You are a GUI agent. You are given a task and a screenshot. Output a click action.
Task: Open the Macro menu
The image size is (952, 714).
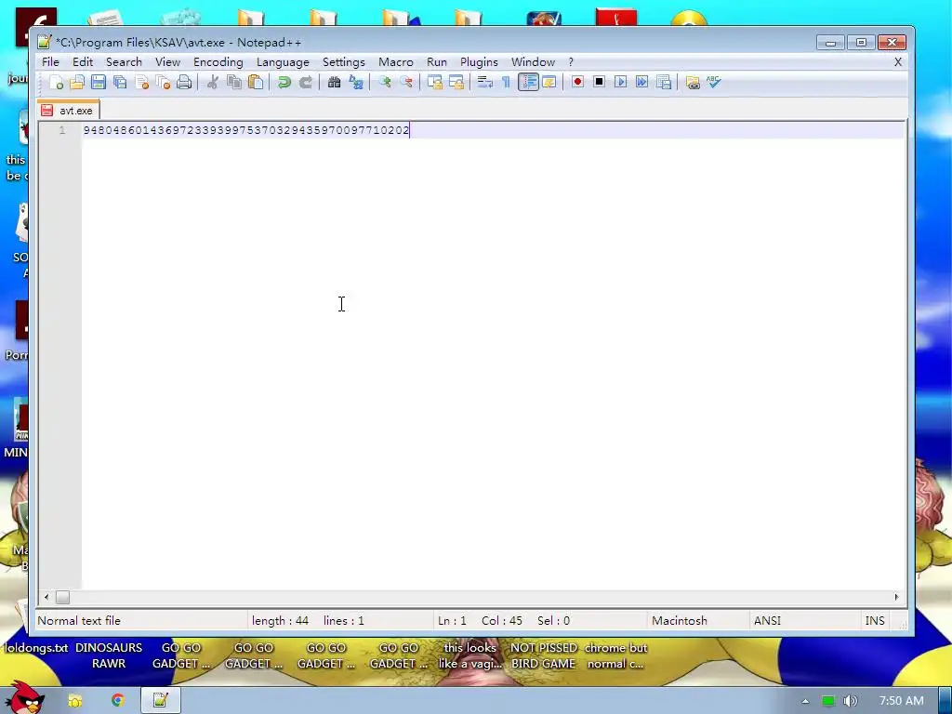(x=396, y=62)
